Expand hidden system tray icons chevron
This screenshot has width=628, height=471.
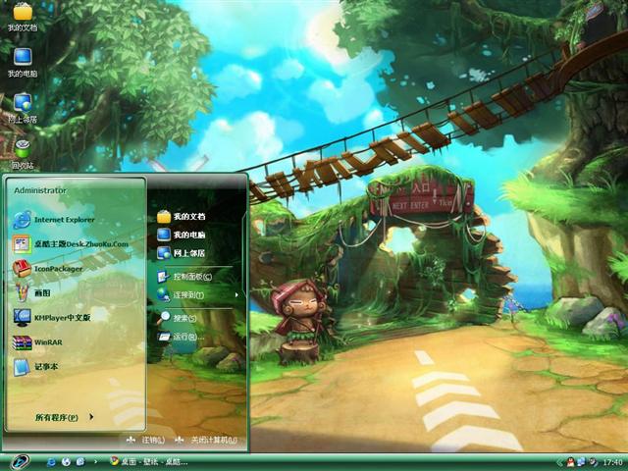tap(559, 462)
